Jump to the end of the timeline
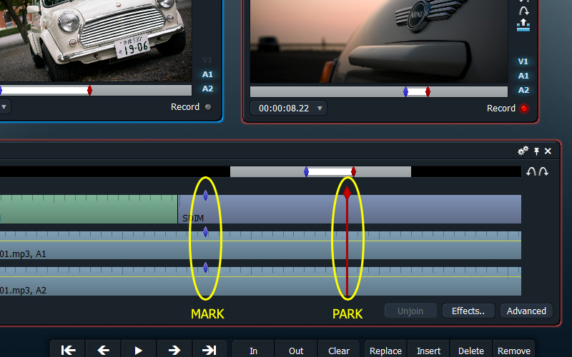 tap(210, 350)
